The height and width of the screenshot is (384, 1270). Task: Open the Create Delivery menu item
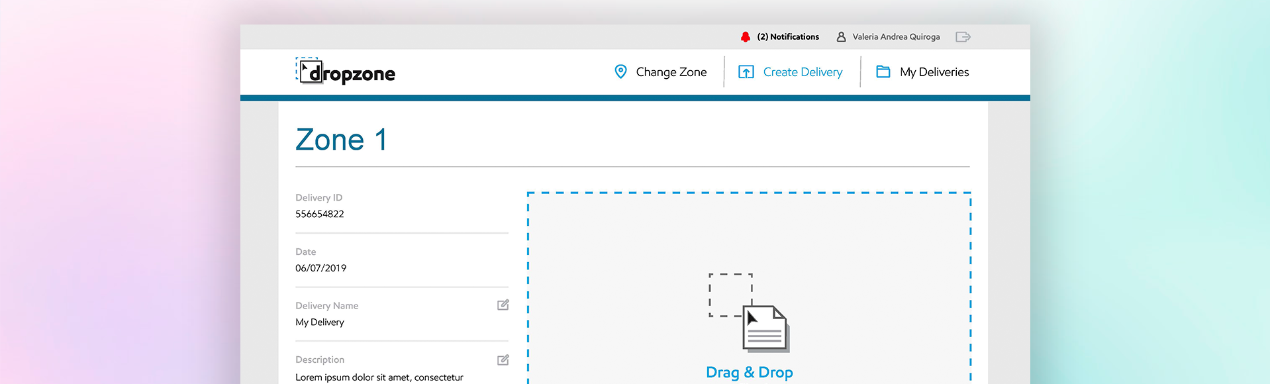(x=803, y=72)
